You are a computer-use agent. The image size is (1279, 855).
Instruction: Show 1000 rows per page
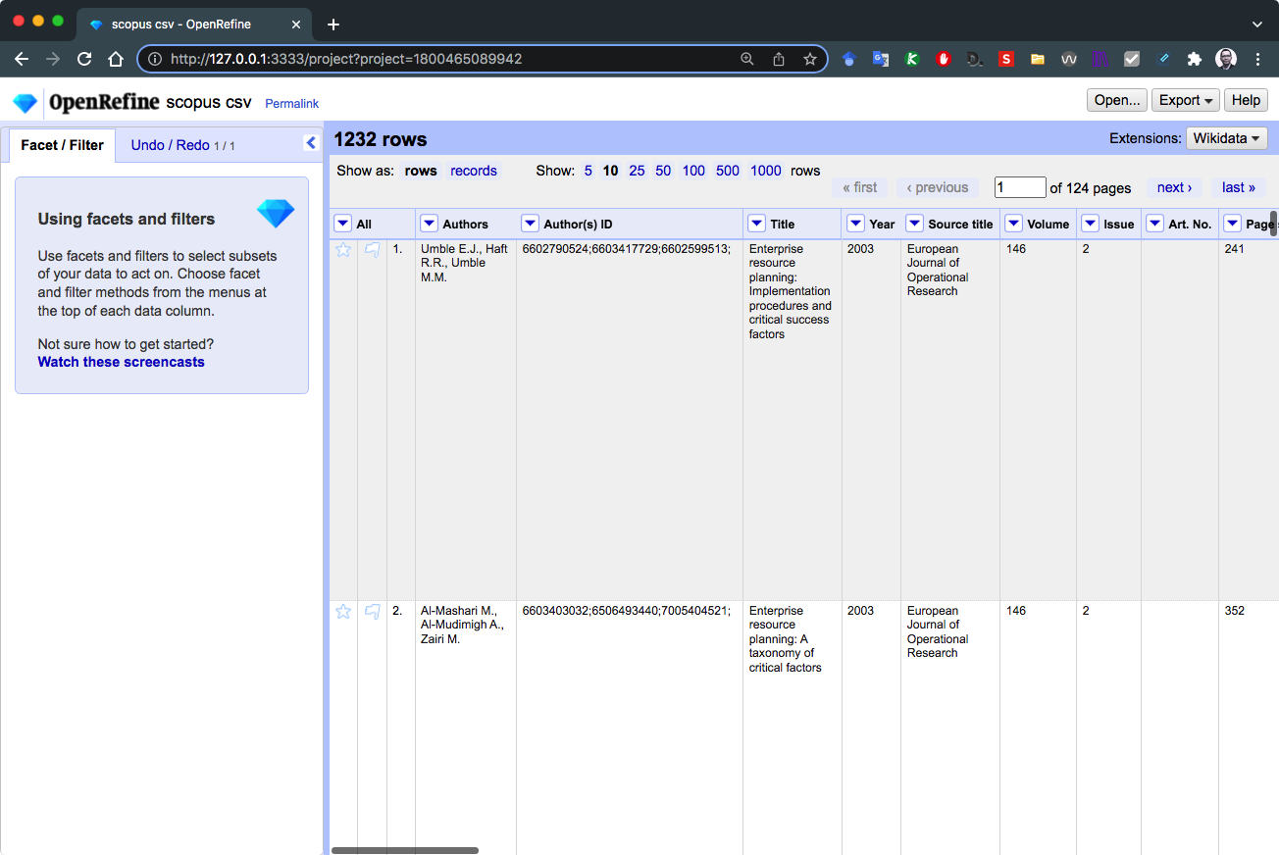766,171
